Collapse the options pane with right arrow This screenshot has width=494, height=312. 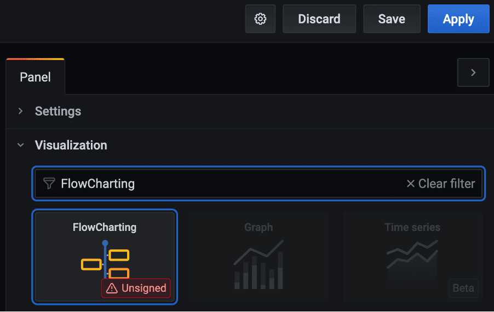tap(473, 73)
